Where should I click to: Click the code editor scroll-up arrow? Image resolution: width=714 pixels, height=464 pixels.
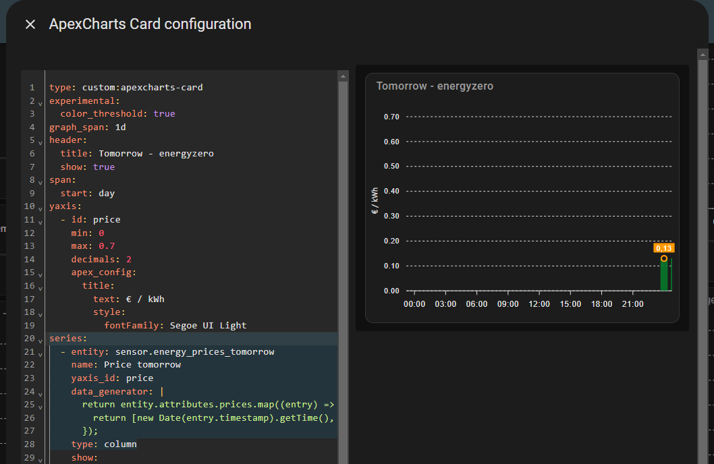344,76
